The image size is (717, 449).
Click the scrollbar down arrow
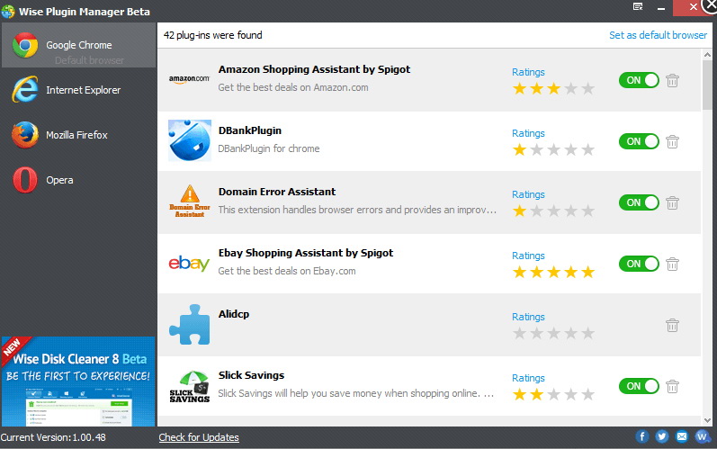tap(708, 420)
